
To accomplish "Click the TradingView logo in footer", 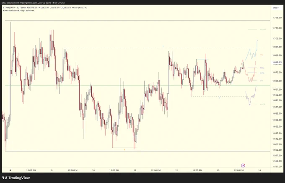I will tap(16, 178).
